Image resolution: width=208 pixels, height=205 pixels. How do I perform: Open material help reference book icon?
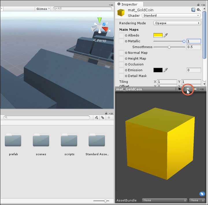pyautogui.click(x=193, y=10)
